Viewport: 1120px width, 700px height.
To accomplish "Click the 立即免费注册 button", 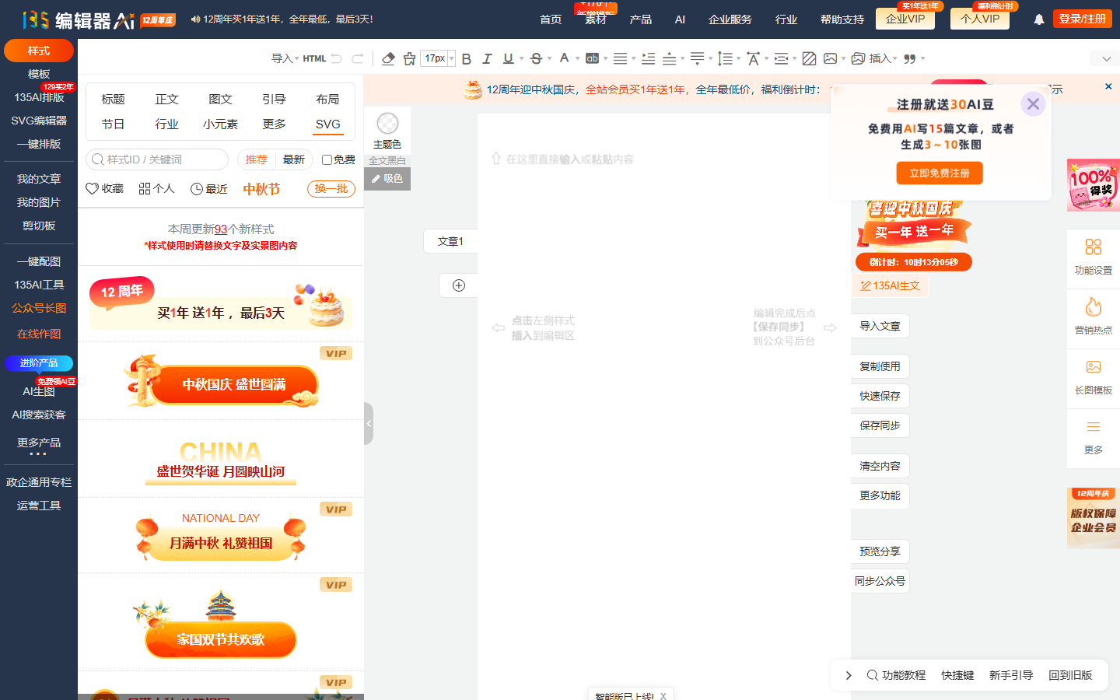I will click(940, 173).
